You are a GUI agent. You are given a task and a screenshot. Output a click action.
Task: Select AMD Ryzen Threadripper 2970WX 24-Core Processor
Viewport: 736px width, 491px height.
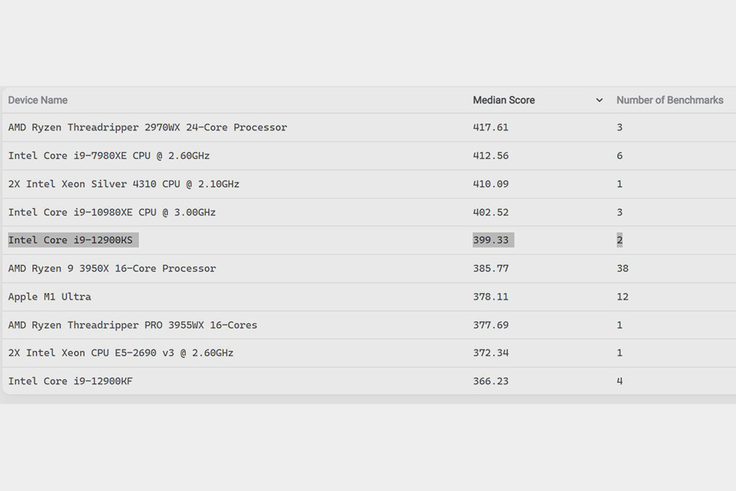147,127
